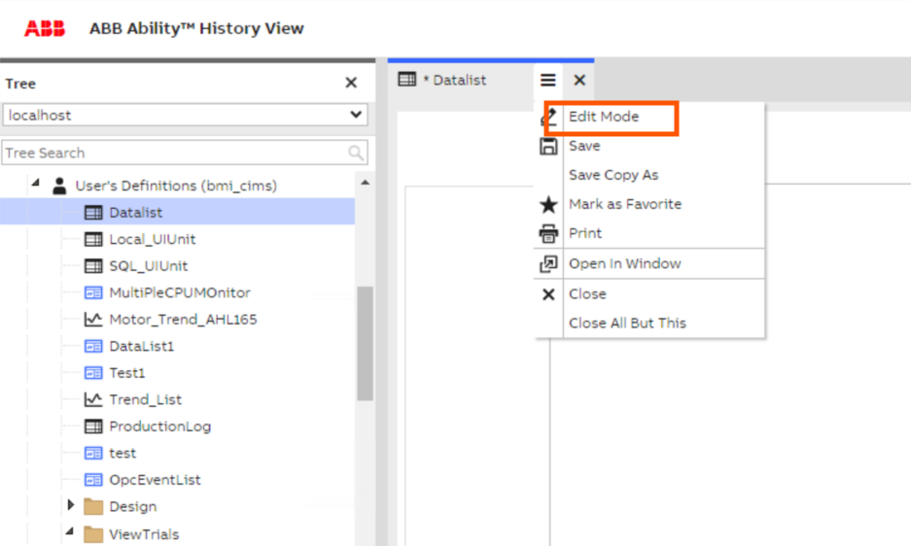Screen dimensions: 911x546
Task: Click the MultiPleCPUMOnitor display icon
Action: [93, 292]
